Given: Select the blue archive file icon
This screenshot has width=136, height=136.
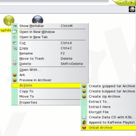Looking at the screenshot, I should [38, 19].
